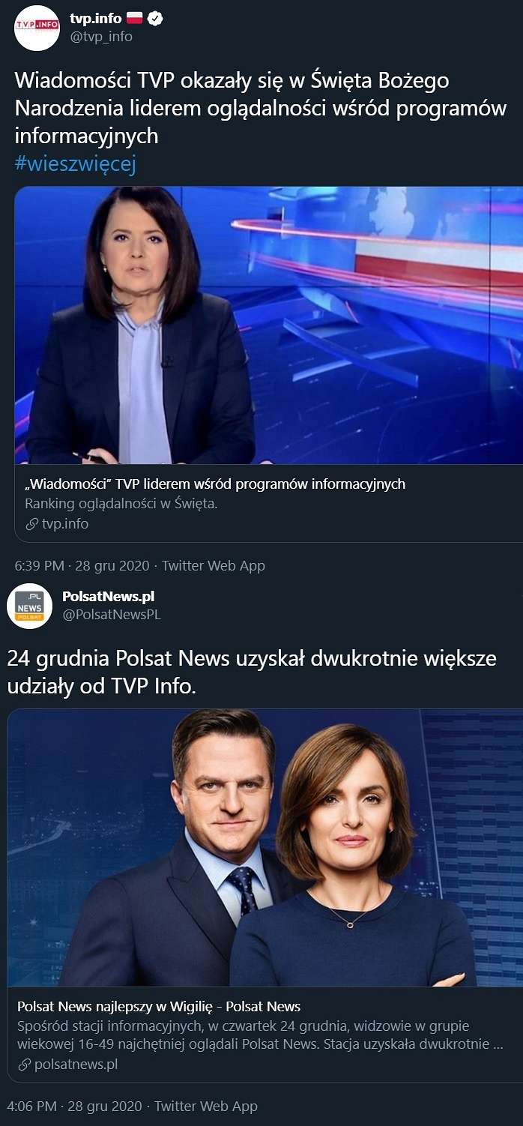Click Twitter Web App source on second tweet

pos(206,1106)
